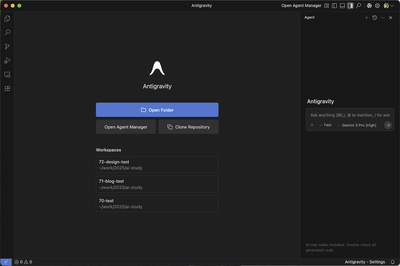Viewport: 400px width, 266px height.
Task: Click the blue Open Folder button
Action: coord(157,110)
